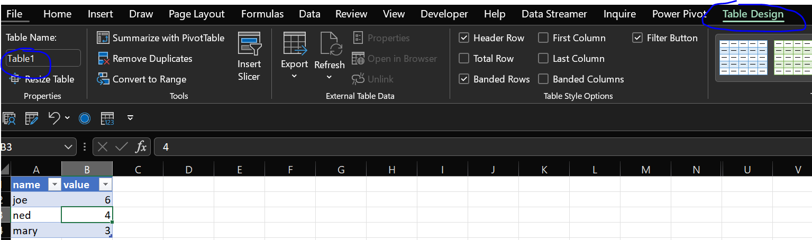Click the Resize Table label
Screen dimensions: 812x240
click(x=50, y=79)
